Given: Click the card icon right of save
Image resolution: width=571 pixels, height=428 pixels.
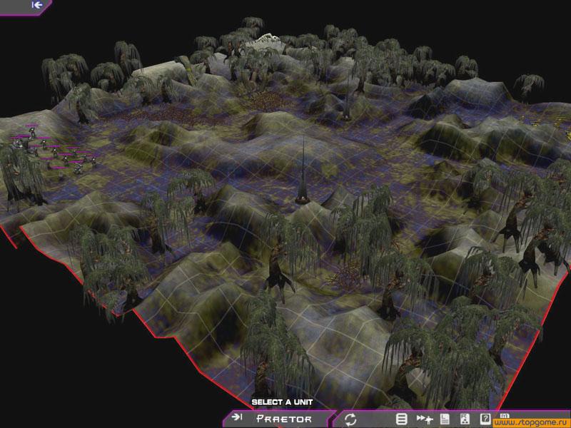Looking at the screenshot, I should (x=465, y=419).
